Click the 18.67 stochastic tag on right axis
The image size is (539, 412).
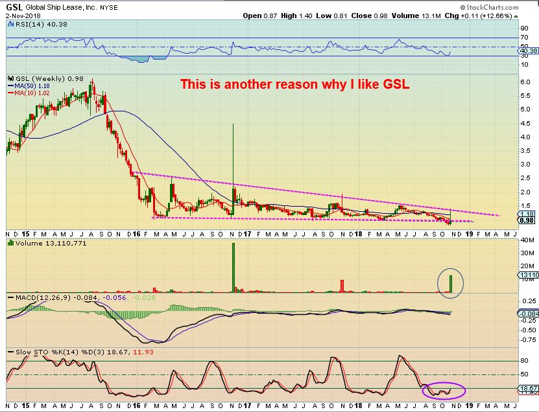coord(529,388)
